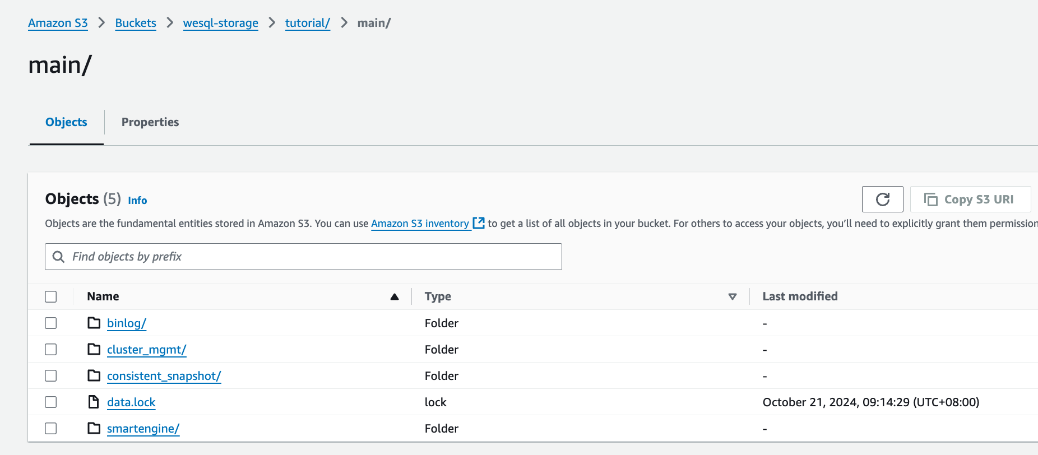This screenshot has height=455, width=1038.
Task: Navigate to tutorial/ breadcrumb folder
Action: coord(308,23)
